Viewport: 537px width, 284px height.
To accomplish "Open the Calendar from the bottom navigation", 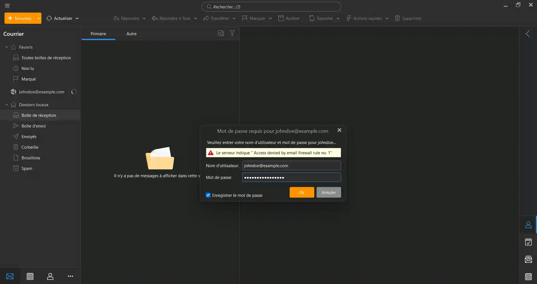I will tap(30, 276).
